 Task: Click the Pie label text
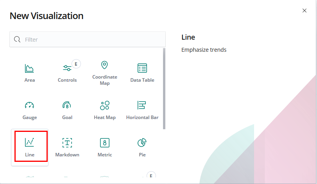point(142,155)
